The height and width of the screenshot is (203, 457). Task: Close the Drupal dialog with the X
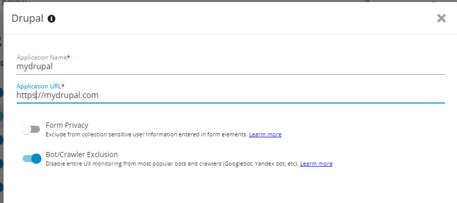[441, 19]
